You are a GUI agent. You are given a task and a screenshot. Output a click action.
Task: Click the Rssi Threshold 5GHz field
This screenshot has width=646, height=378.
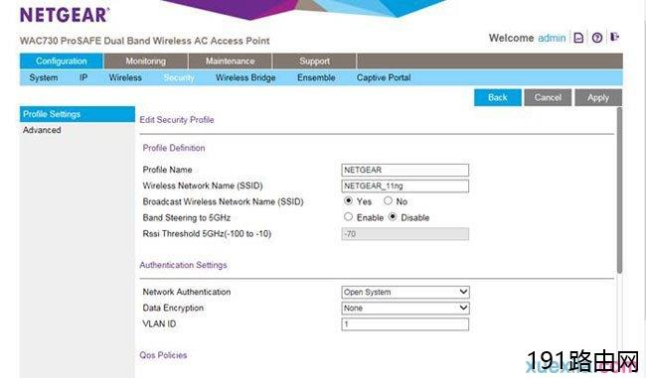click(404, 234)
